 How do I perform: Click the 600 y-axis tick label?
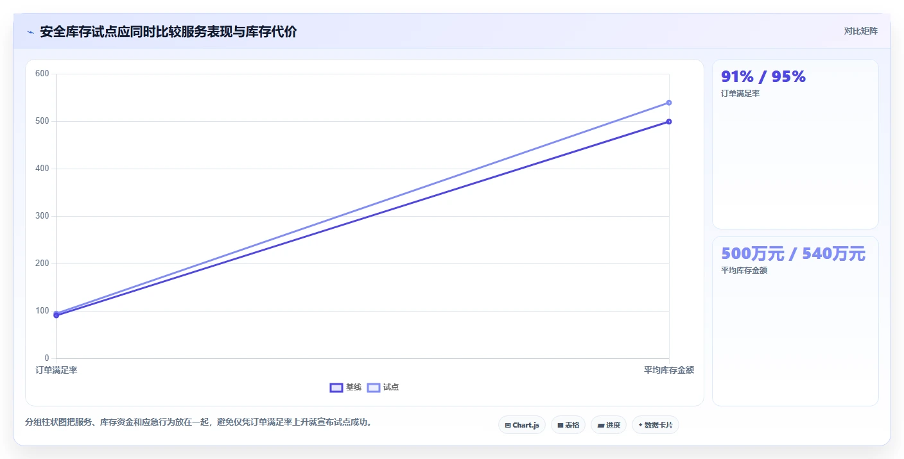[x=42, y=74]
